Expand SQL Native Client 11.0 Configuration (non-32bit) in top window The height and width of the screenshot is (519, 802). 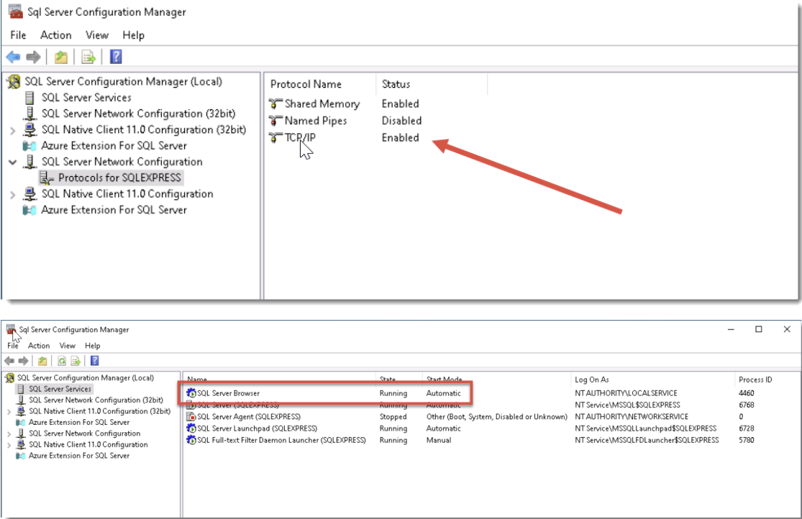click(x=13, y=194)
